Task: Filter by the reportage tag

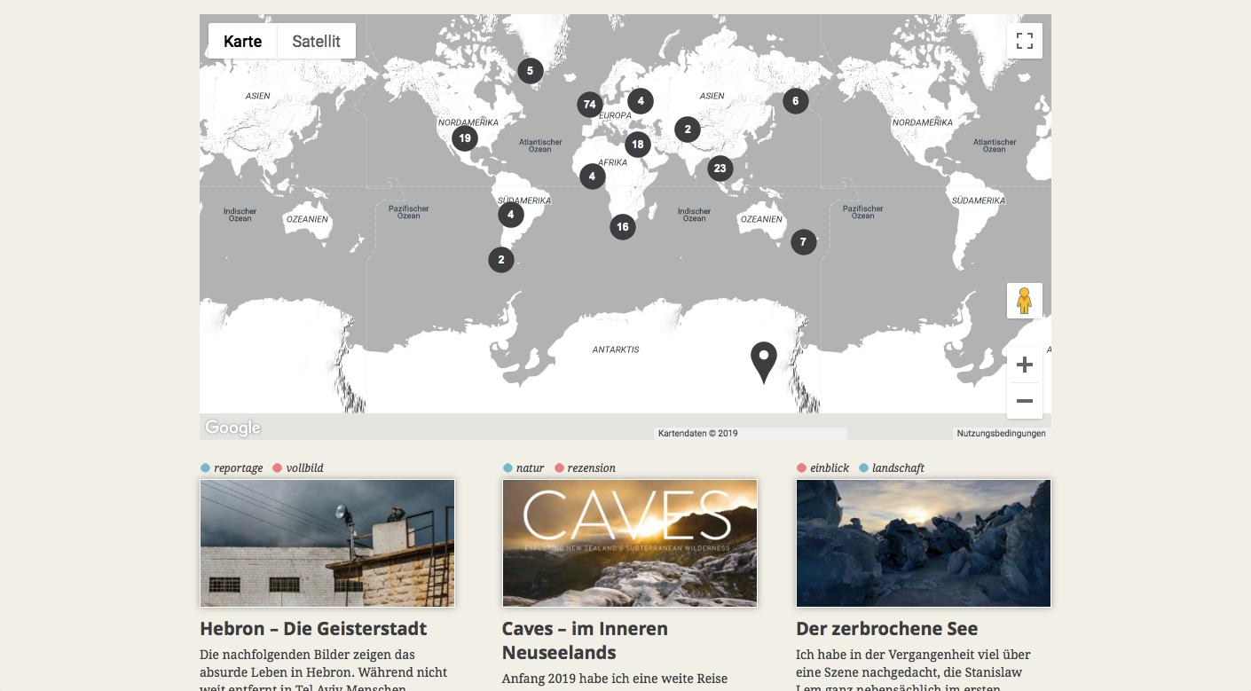Action: [238, 468]
